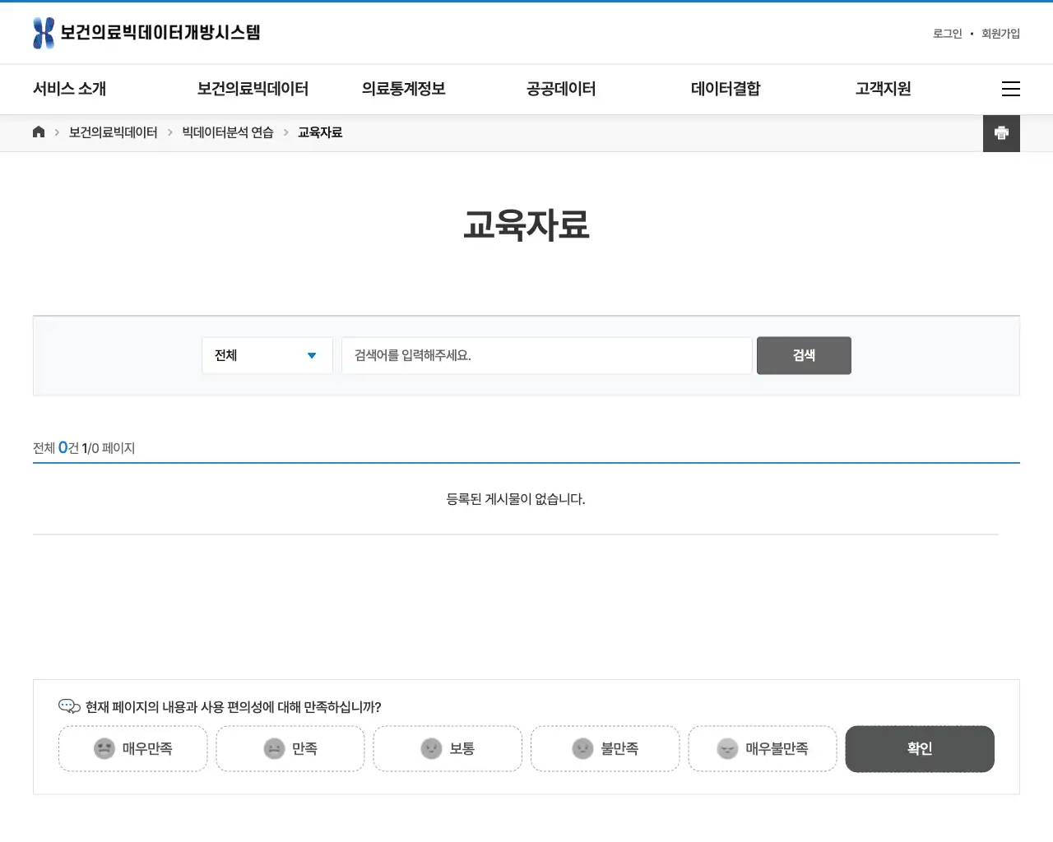
Task: Click the 전체 0건 1/0 페이지 count text
Action: 84,448
